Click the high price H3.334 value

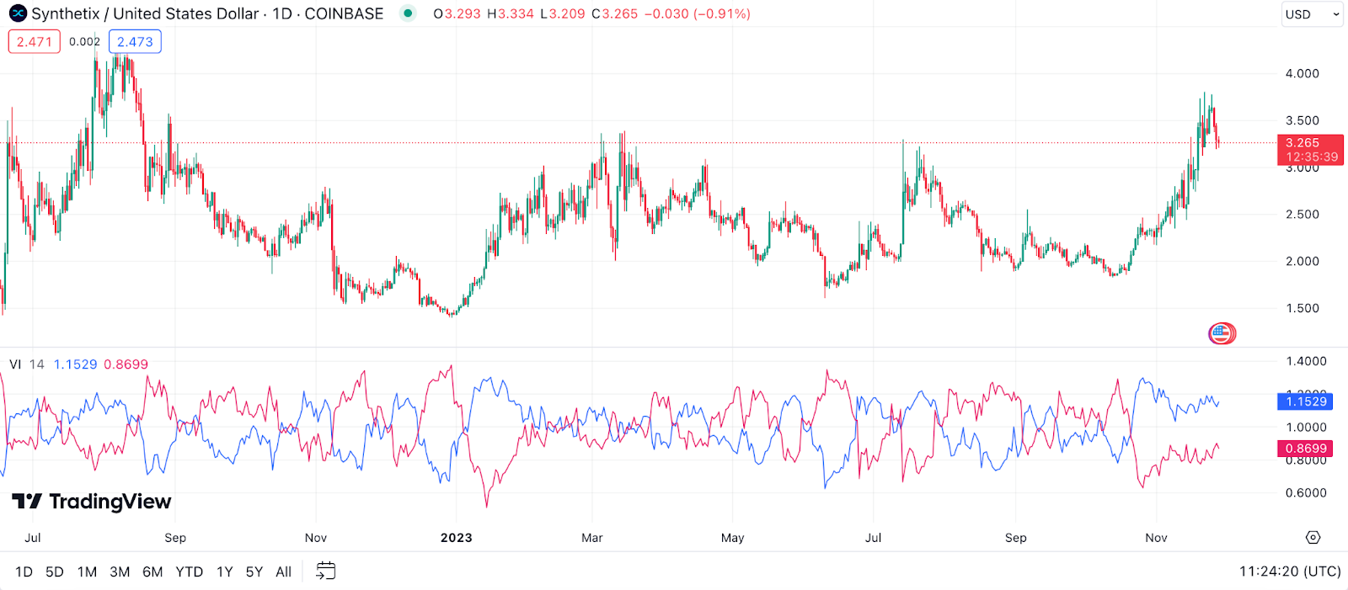click(x=511, y=13)
